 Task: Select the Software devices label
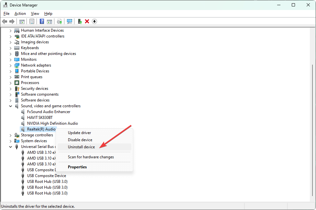[35, 100]
